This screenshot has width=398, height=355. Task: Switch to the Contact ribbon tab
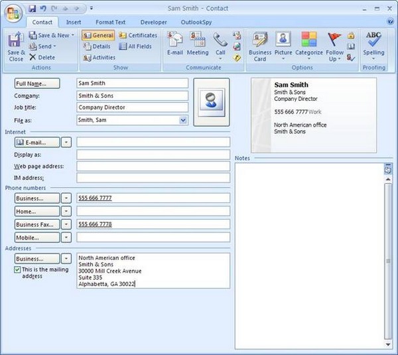pyautogui.click(x=42, y=23)
